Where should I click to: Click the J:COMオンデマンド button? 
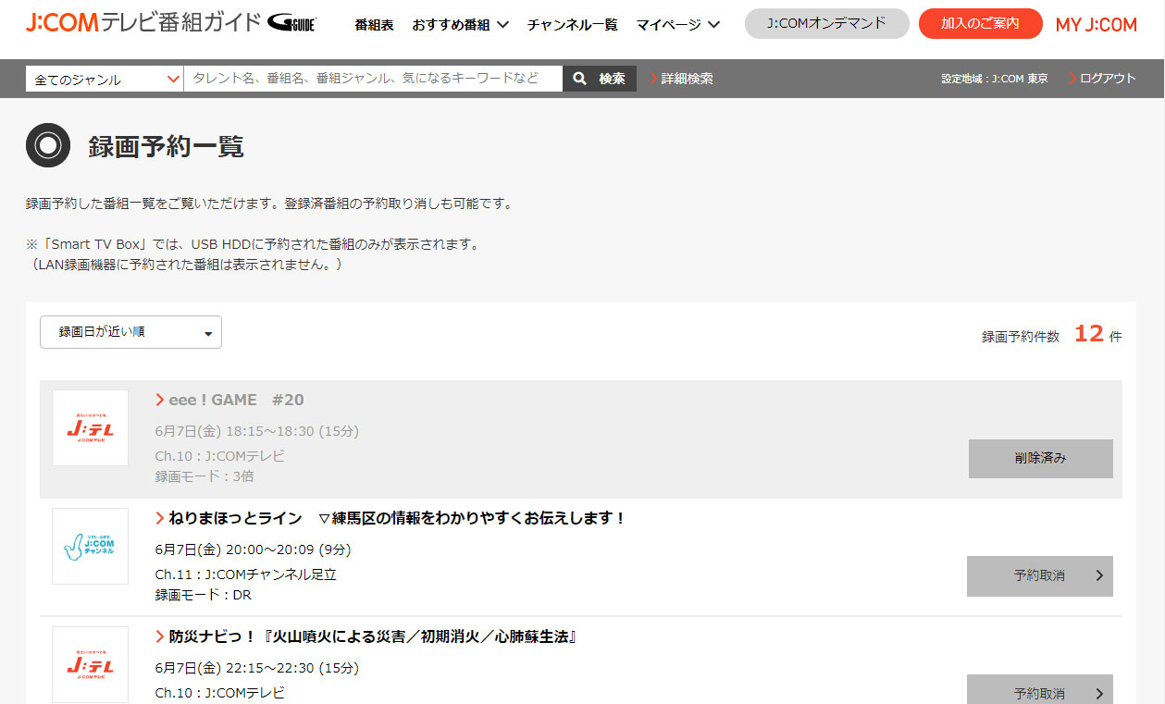pyautogui.click(x=827, y=23)
